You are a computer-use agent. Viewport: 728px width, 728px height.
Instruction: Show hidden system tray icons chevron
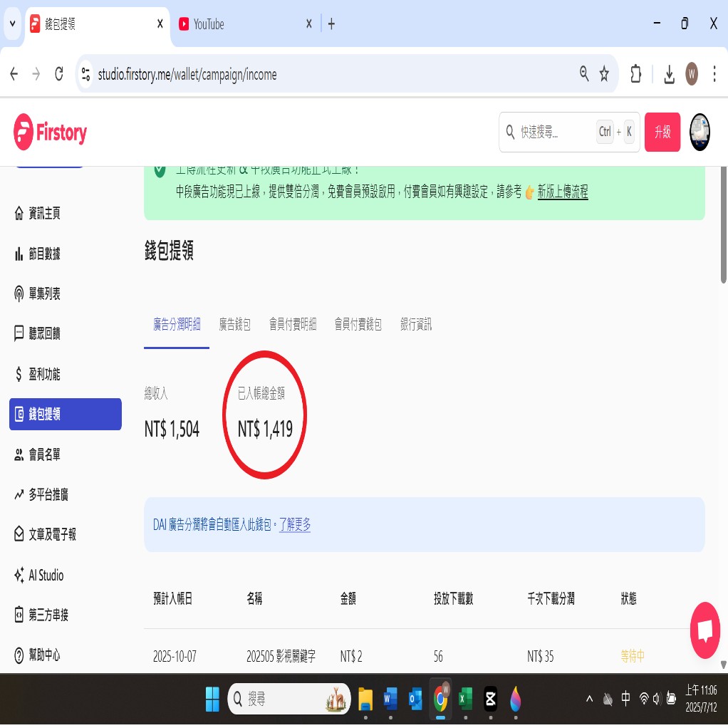(x=590, y=698)
